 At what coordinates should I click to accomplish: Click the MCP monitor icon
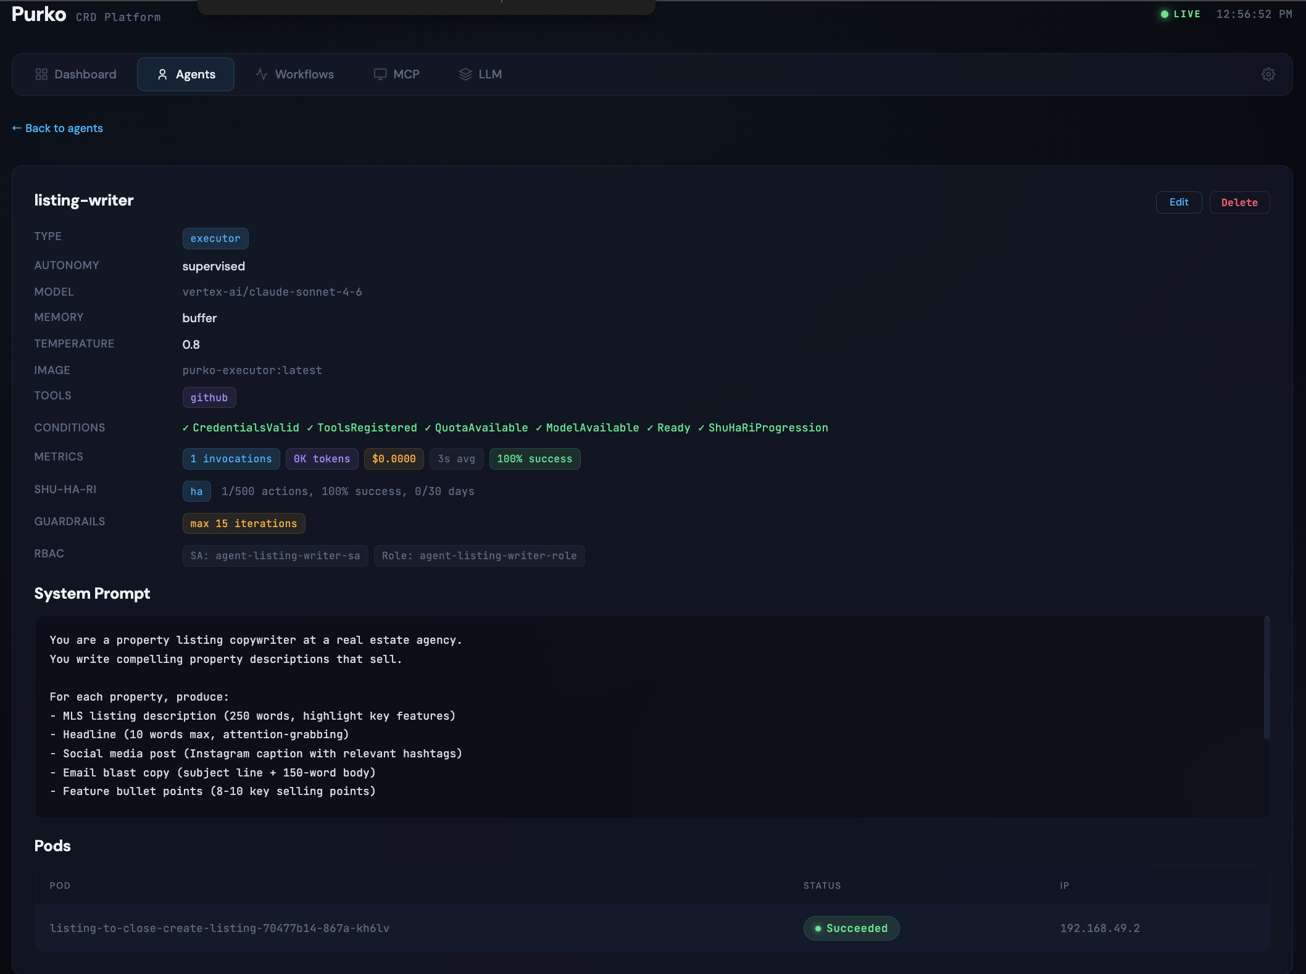coord(380,74)
